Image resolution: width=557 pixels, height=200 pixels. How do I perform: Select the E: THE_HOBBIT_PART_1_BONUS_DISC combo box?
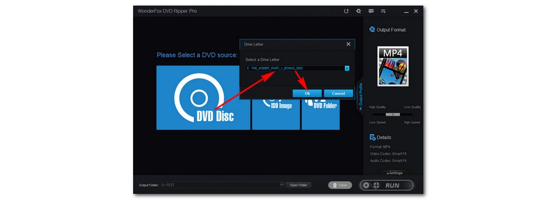point(297,68)
